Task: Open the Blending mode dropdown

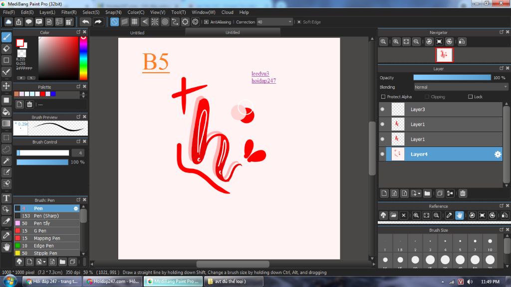Action: [461, 87]
